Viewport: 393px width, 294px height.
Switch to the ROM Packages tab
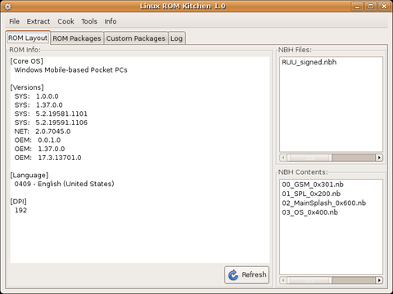point(77,38)
